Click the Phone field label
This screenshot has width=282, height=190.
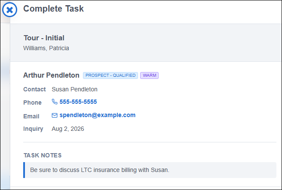[x=32, y=103]
